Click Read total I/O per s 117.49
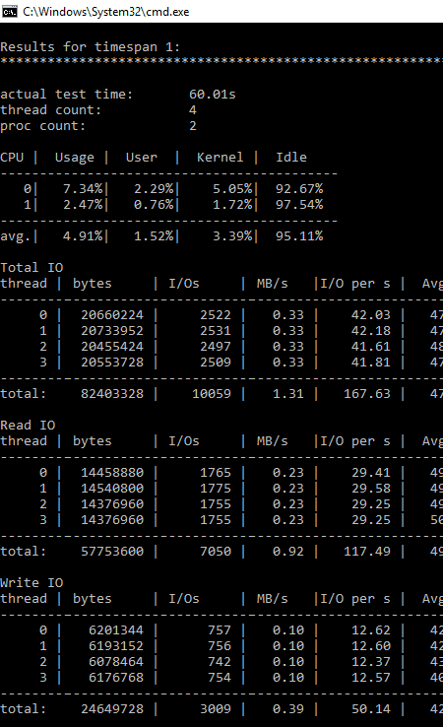The image size is (443, 727). click(x=367, y=552)
